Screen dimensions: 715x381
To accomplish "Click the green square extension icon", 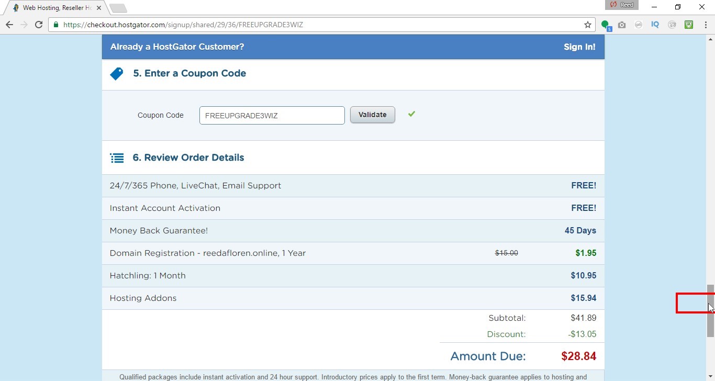I will pyautogui.click(x=689, y=25).
